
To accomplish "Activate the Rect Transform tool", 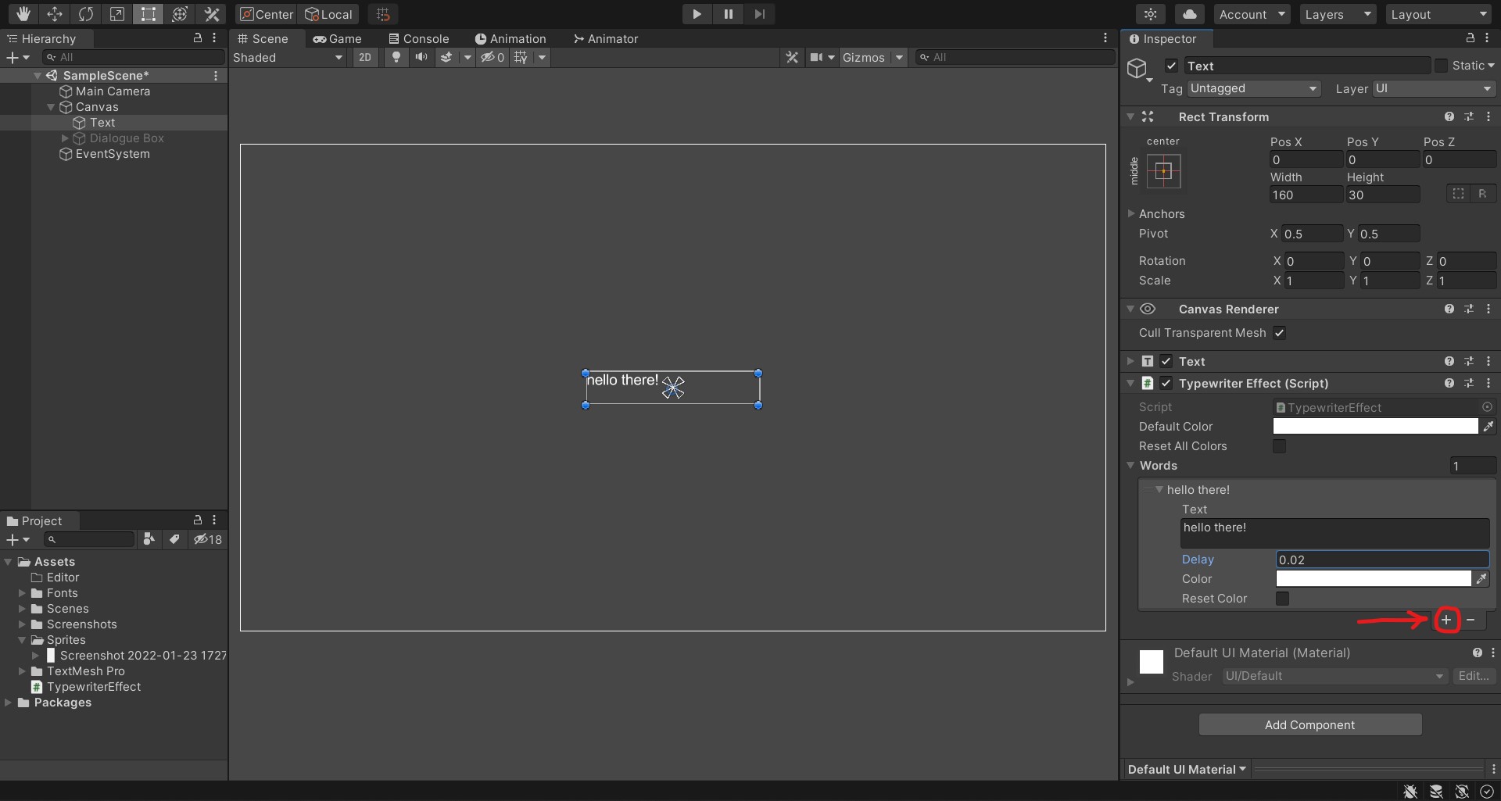I will pyautogui.click(x=149, y=14).
